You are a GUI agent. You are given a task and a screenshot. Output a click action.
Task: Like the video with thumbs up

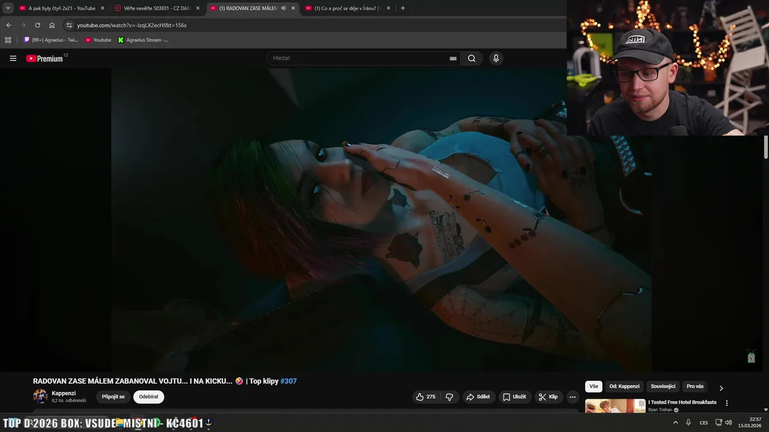click(x=426, y=397)
